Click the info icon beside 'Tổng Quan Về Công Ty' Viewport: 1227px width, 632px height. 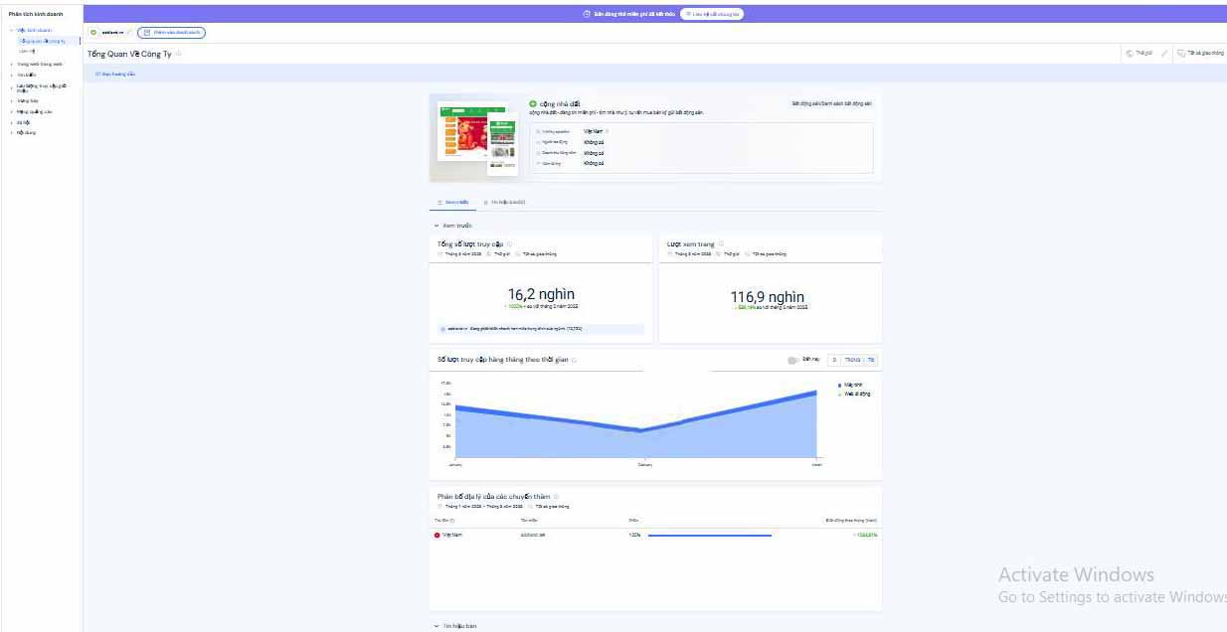pyautogui.click(x=179, y=54)
